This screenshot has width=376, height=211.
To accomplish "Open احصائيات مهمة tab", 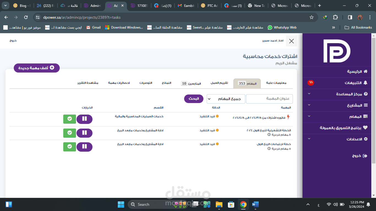I will [x=119, y=83].
